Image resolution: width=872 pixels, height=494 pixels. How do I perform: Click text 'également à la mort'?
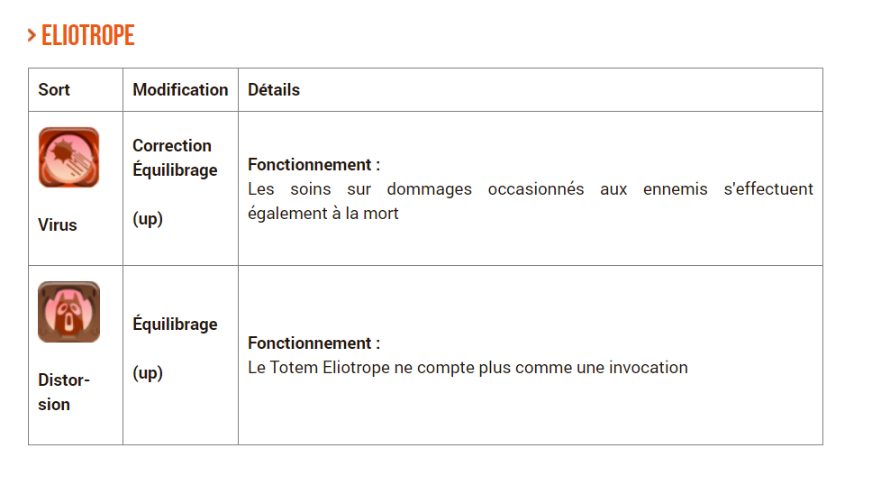pos(323,214)
